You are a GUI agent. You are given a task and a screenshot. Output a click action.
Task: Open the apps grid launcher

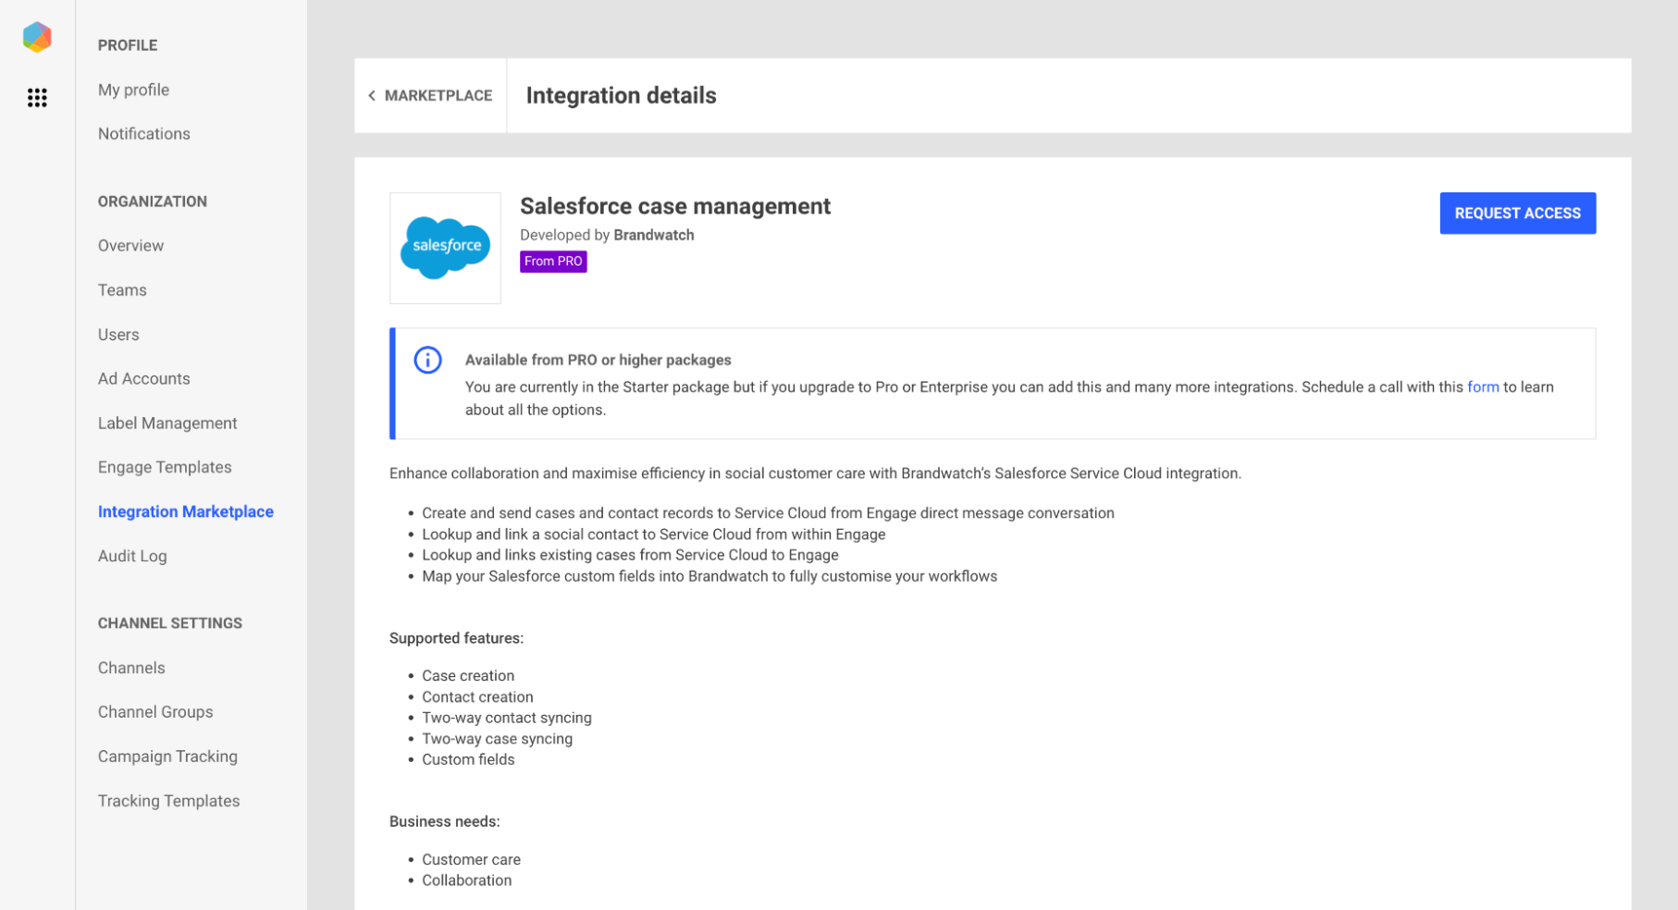(37, 98)
